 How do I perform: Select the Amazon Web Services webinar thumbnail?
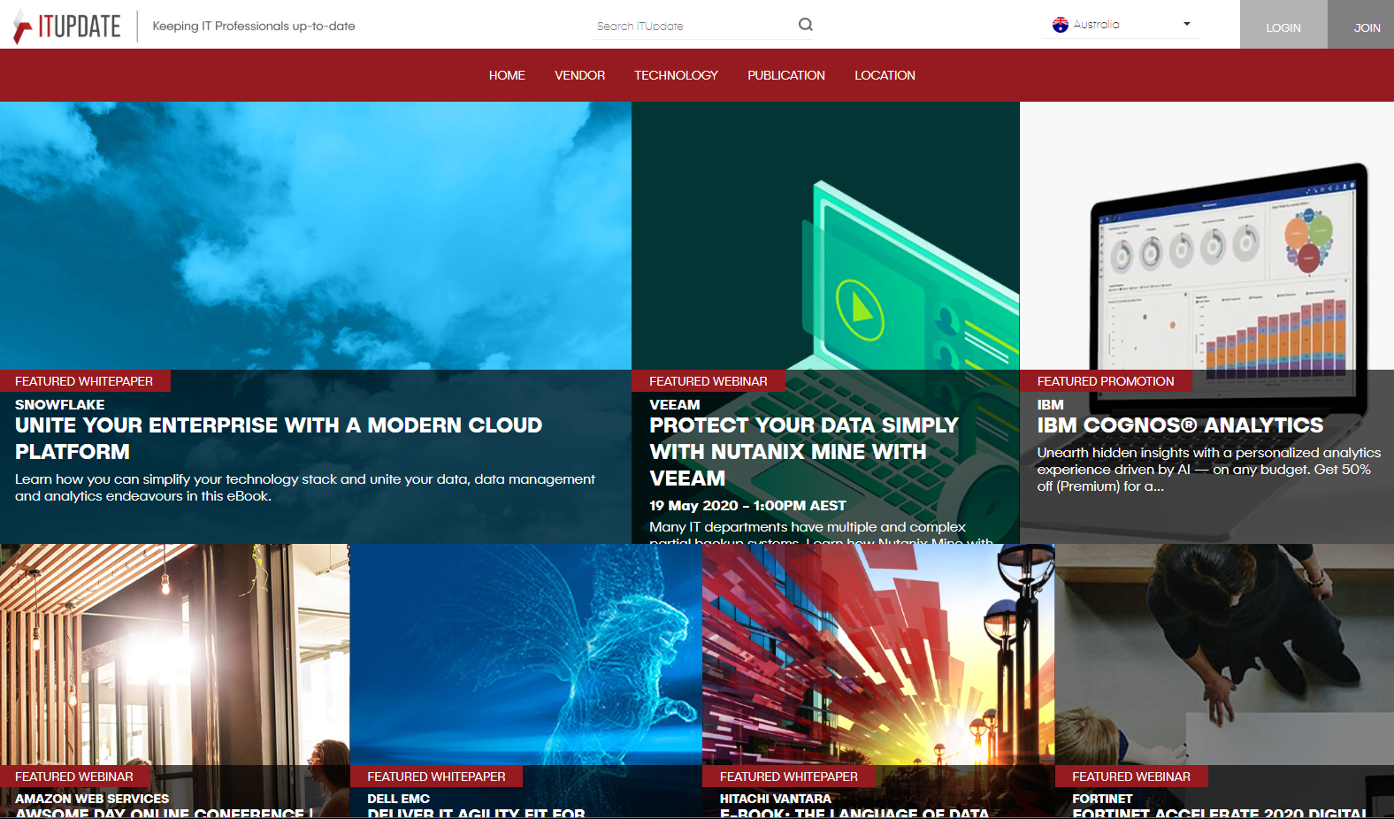coord(174,654)
